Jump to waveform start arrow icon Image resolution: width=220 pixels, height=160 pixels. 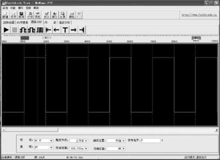(x=49, y=30)
